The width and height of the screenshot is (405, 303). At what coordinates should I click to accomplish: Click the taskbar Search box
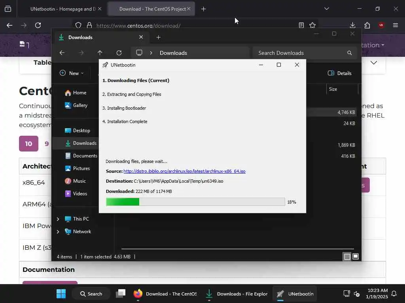[x=91, y=294]
